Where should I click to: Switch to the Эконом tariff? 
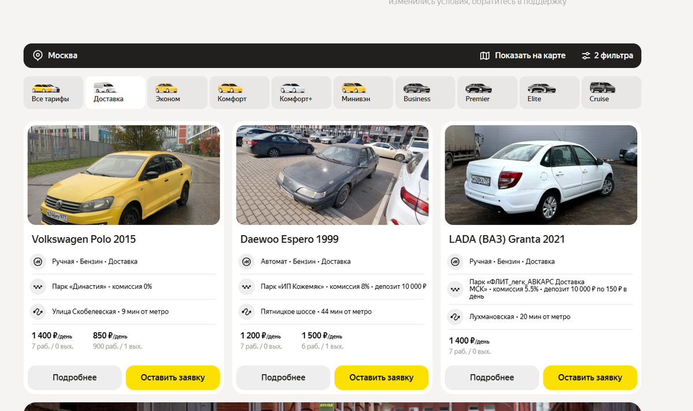[x=177, y=92]
